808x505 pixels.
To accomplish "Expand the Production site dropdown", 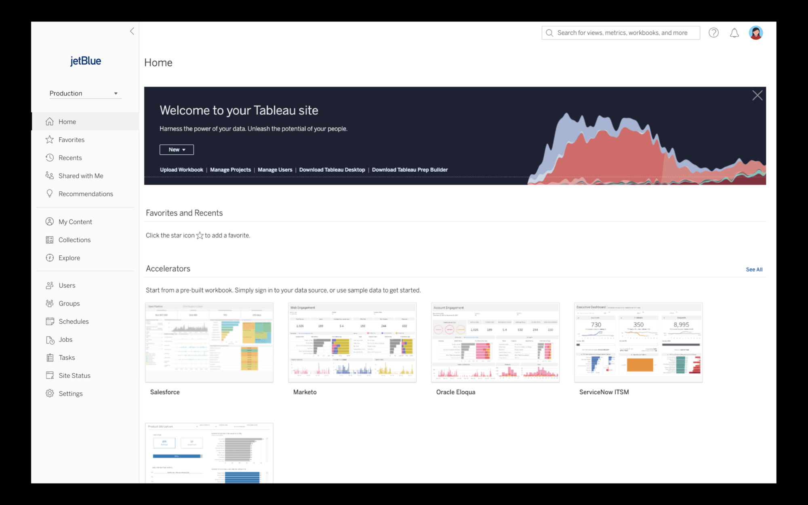I will (x=84, y=93).
